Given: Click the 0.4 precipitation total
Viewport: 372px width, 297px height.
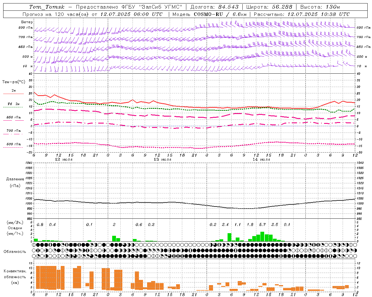Looking at the screenshot, I should click(52, 225).
